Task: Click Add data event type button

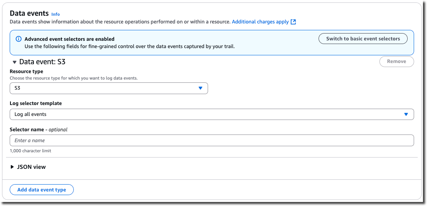Action: [x=42, y=190]
